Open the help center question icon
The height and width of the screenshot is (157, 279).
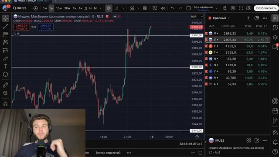pos(275,152)
